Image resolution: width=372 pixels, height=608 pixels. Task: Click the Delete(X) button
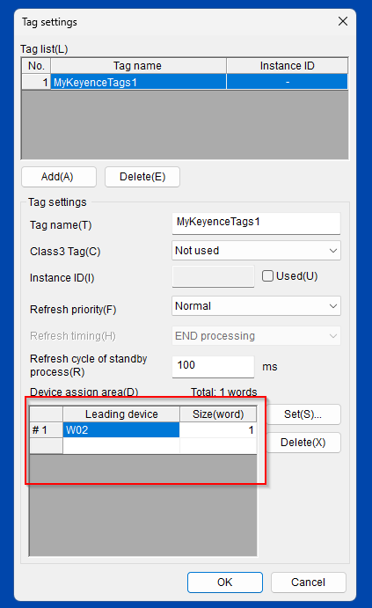[303, 443]
